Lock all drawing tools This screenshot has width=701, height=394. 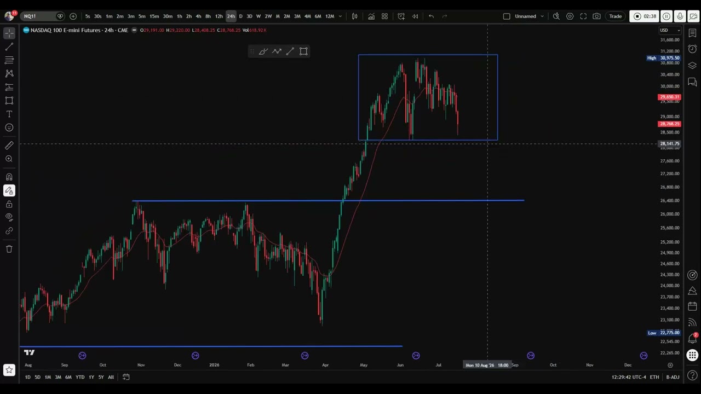9,204
